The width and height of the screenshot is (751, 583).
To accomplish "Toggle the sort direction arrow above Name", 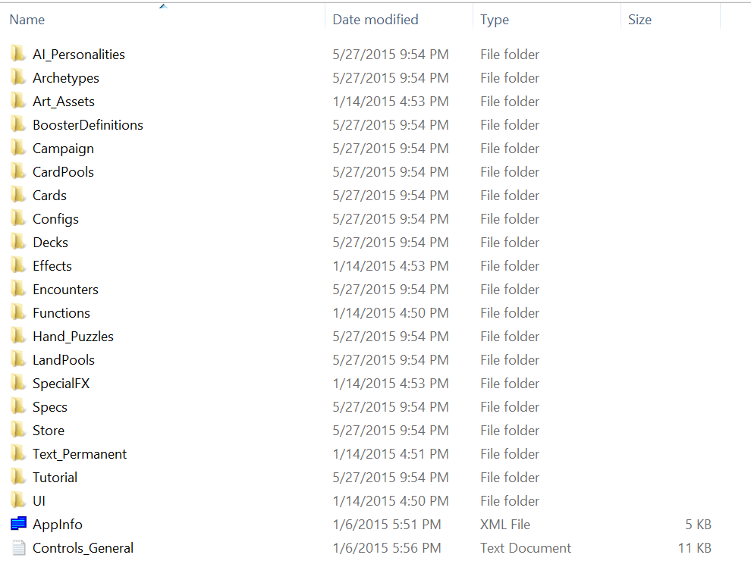I will click(162, 7).
